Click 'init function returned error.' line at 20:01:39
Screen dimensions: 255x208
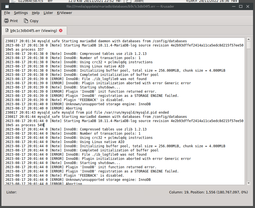pos(81,92)
